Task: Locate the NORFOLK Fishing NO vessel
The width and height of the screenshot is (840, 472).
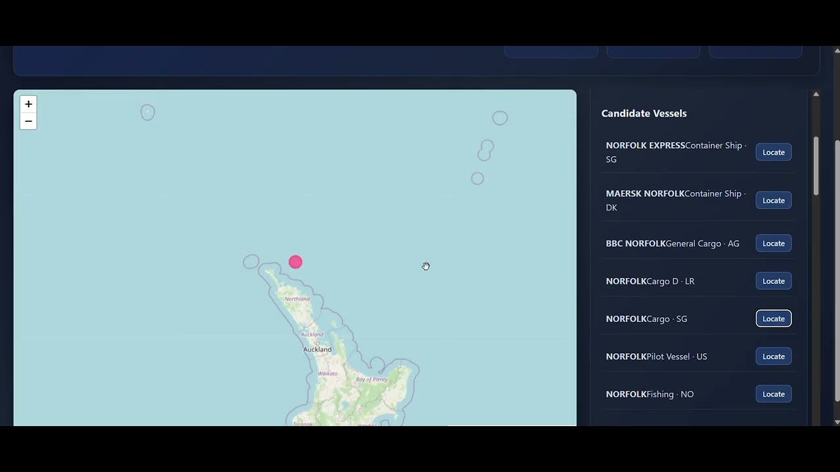Action: pyautogui.click(x=774, y=394)
